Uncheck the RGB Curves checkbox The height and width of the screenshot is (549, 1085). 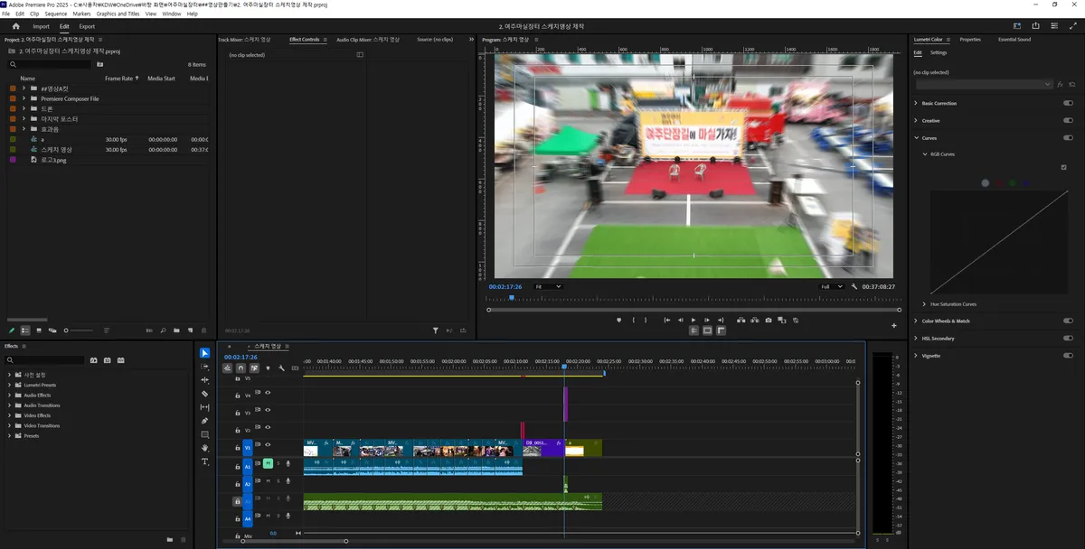tap(1063, 167)
